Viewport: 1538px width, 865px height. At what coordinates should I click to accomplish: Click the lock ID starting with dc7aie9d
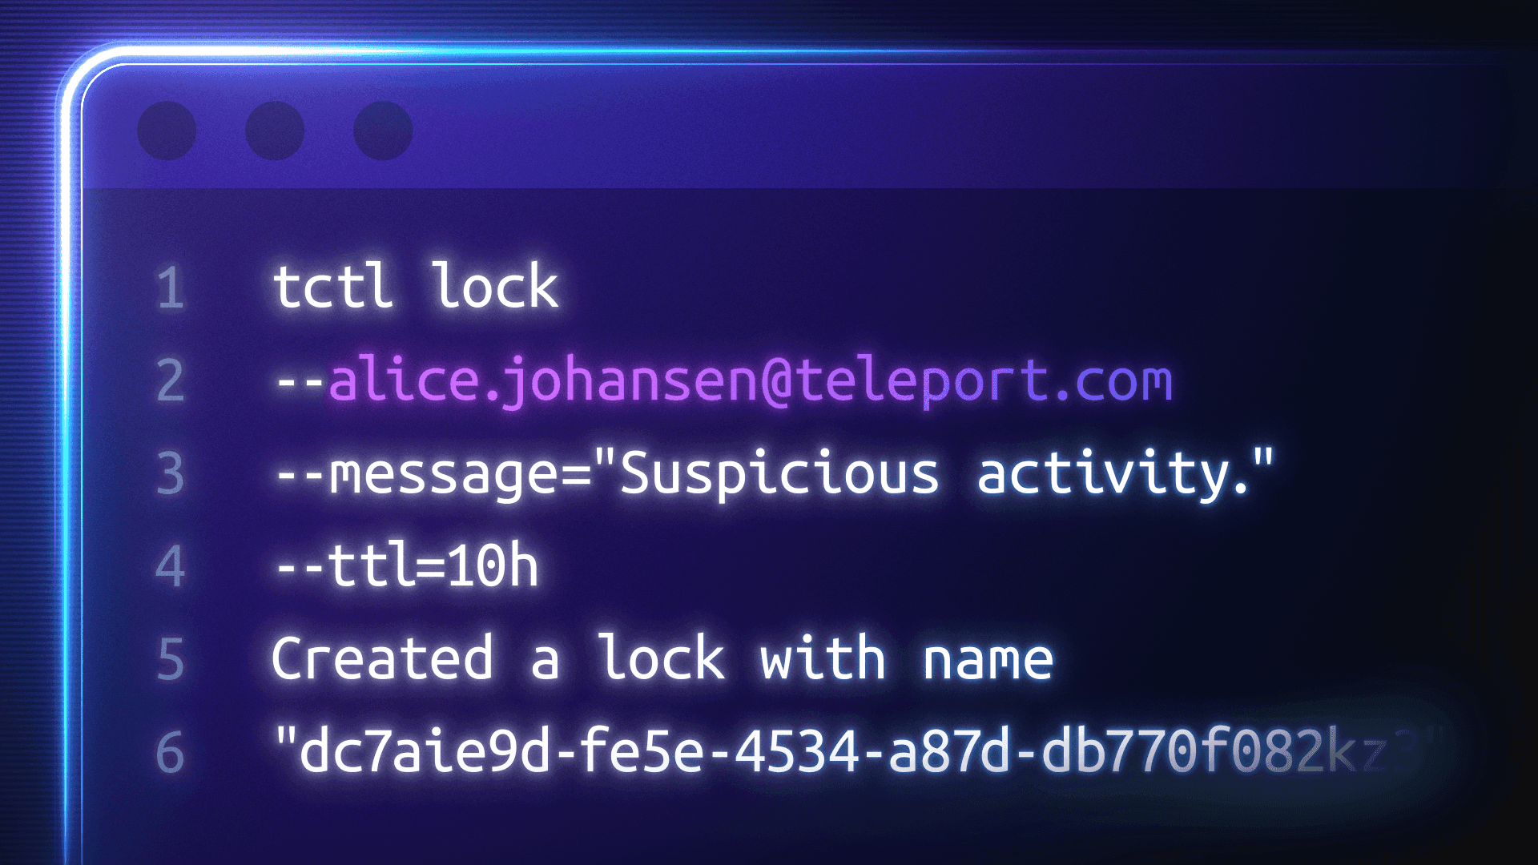(x=857, y=751)
